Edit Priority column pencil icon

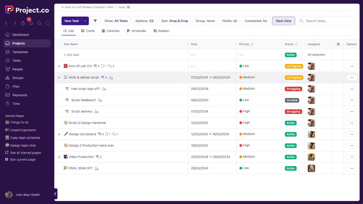coord(252,44)
